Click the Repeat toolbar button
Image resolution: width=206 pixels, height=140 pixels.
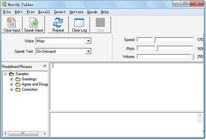point(58,25)
